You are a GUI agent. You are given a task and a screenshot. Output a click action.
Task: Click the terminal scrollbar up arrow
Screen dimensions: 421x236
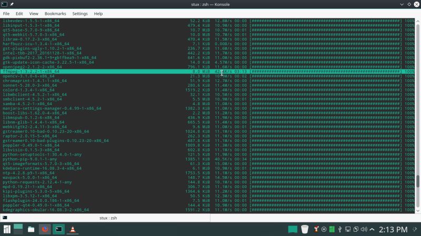(418, 21)
